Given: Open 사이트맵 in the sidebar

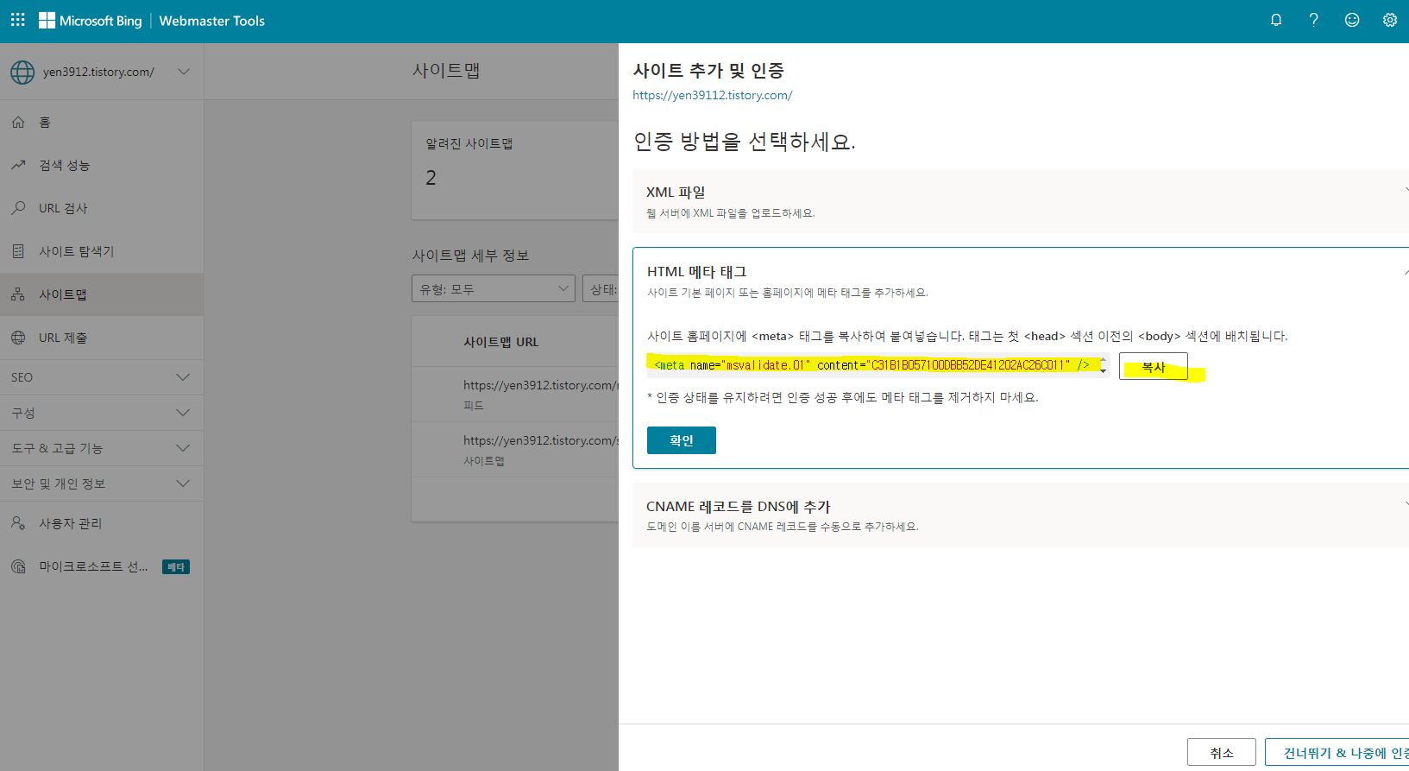Looking at the screenshot, I should click(x=102, y=294).
